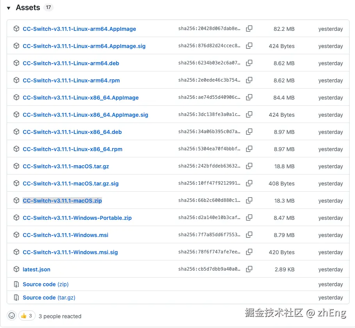Screen dimensions: 355x328
Task: Copy the SHA256 of Windows.msi.sig
Action: (249, 252)
